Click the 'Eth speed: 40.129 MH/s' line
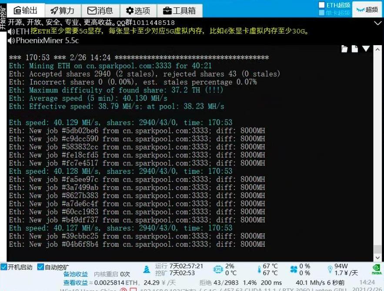 pyautogui.click(x=121, y=122)
